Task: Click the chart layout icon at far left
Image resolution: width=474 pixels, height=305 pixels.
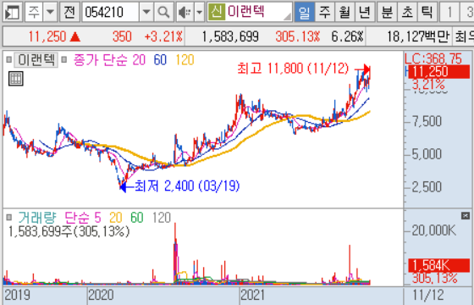Action: (12, 12)
